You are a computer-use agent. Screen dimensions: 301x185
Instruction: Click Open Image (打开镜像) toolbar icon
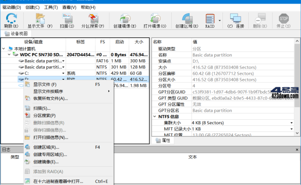click(x=155, y=21)
